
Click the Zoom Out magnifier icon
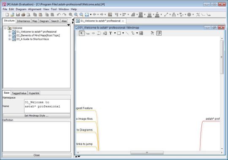(x=81, y=15)
